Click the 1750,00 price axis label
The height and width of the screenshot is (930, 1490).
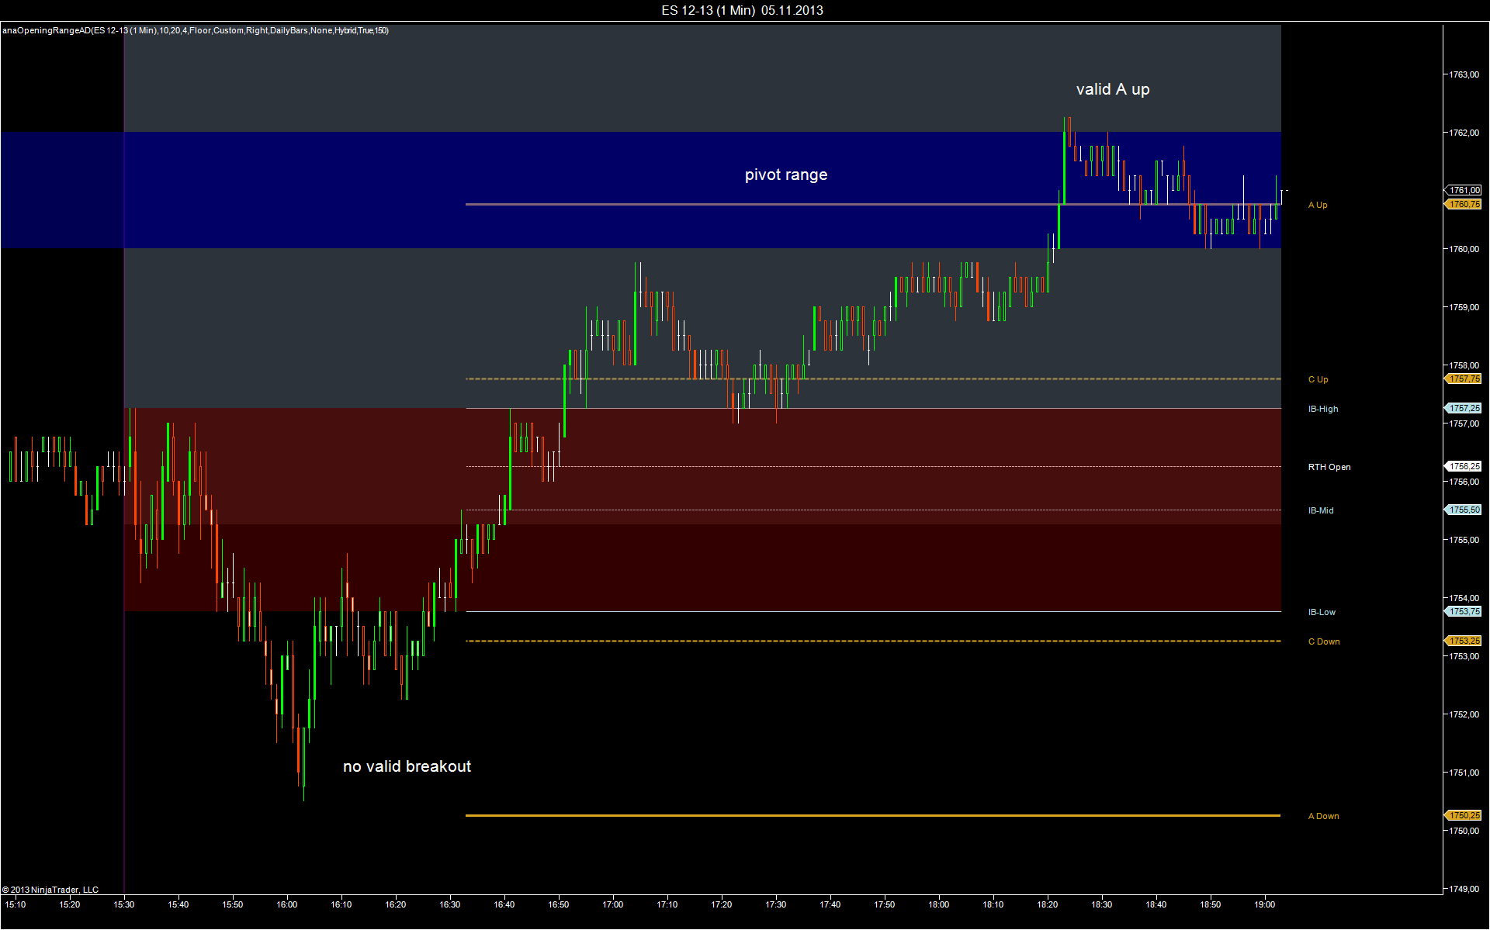(x=1464, y=831)
